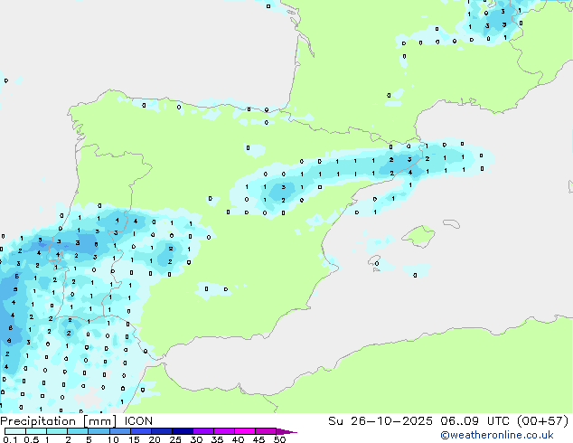Click the '0.5' scale label

pos(32,439)
